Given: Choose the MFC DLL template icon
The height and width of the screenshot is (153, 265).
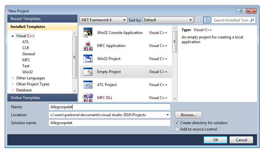Looking at the screenshot, I should click(88, 98).
